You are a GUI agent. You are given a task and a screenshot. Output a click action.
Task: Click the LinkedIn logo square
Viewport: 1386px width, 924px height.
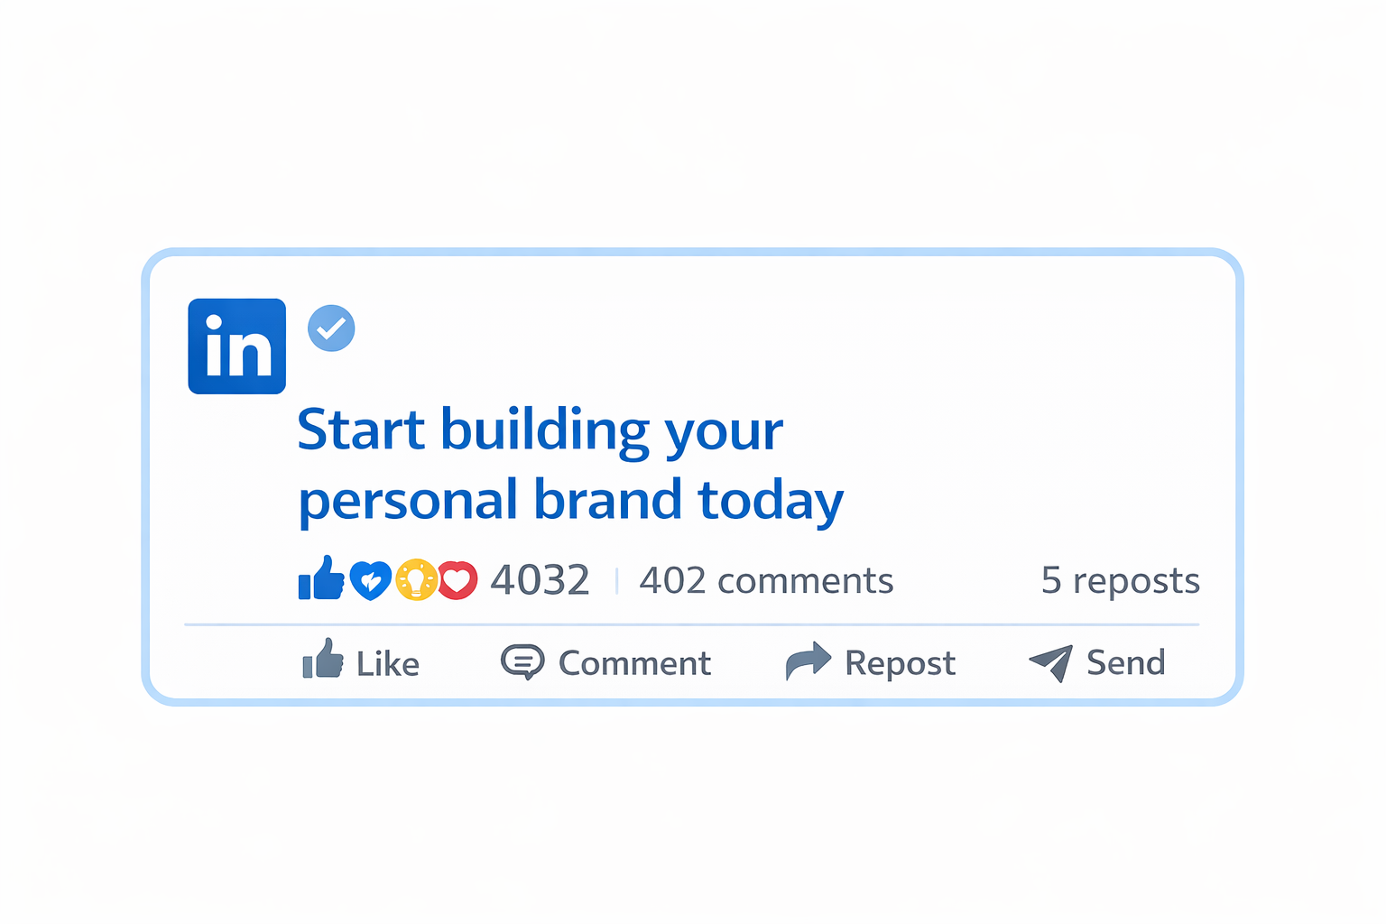pos(236,346)
